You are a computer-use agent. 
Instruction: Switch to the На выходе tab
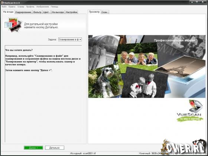[x=58, y=12]
